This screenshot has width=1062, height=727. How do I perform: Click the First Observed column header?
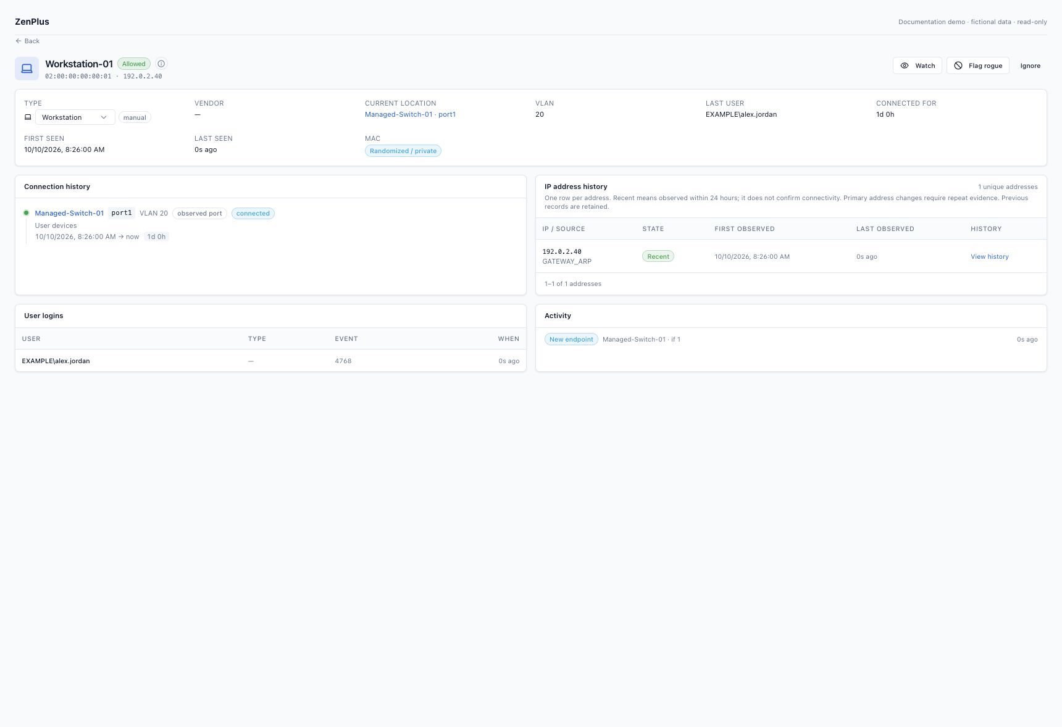[x=745, y=229]
